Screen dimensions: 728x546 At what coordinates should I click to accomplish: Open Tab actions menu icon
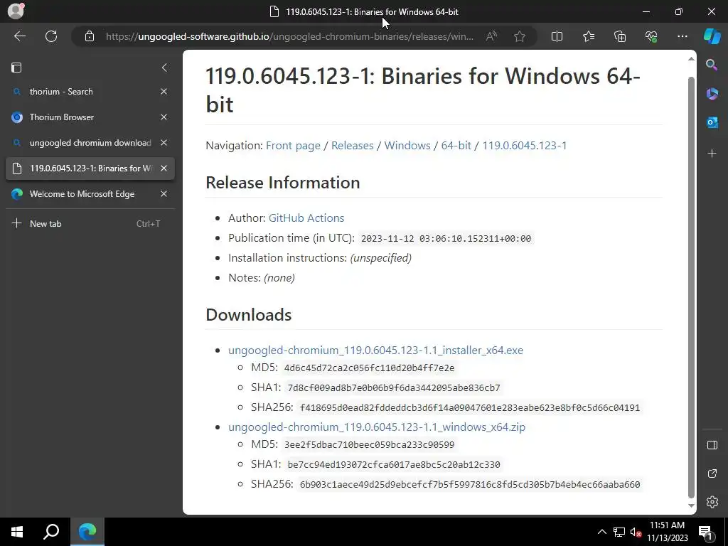(x=16, y=68)
